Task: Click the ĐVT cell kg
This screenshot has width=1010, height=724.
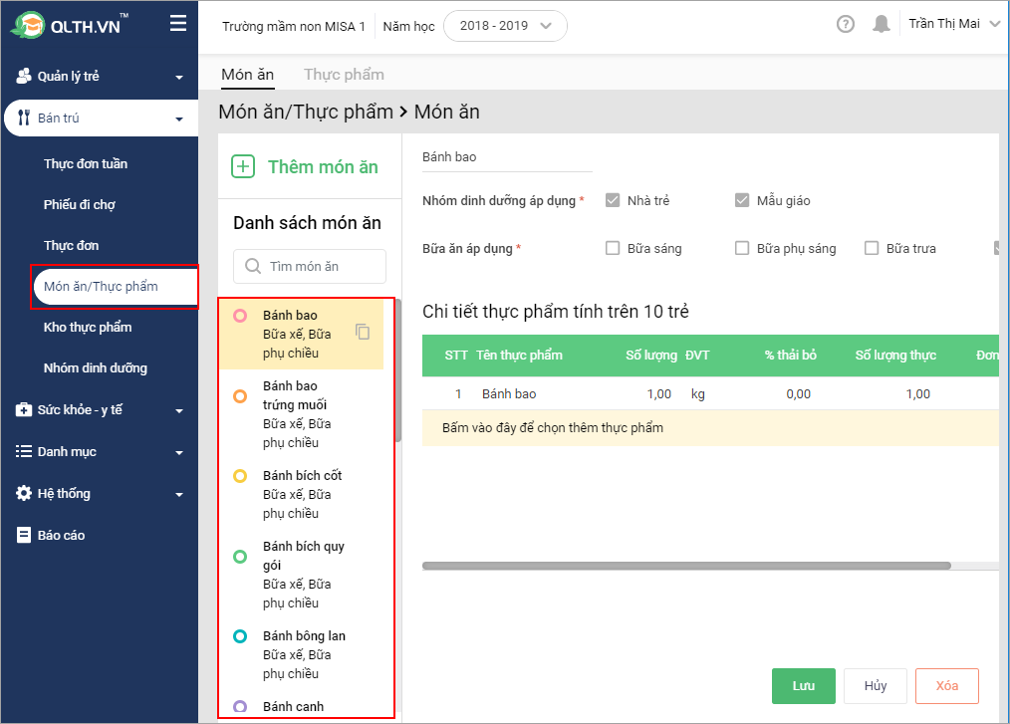Action: pyautogui.click(x=697, y=393)
